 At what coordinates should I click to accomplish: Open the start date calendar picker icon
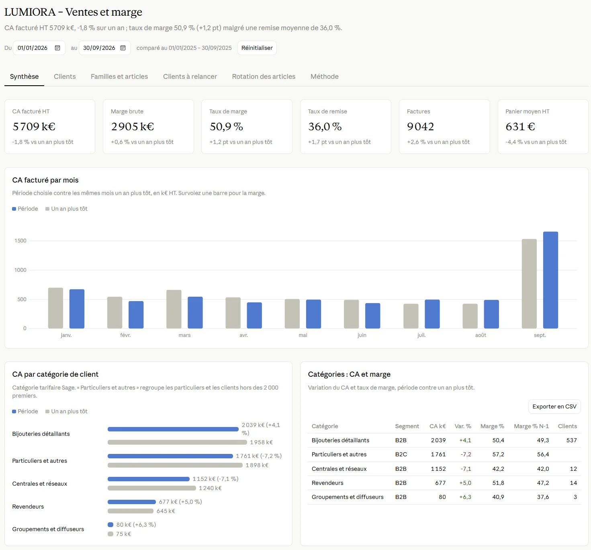click(57, 48)
